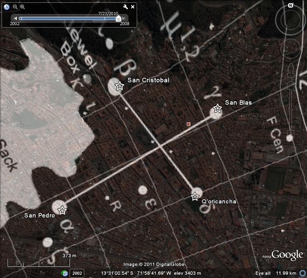Select the Q'oricancha star placemark

point(195,197)
